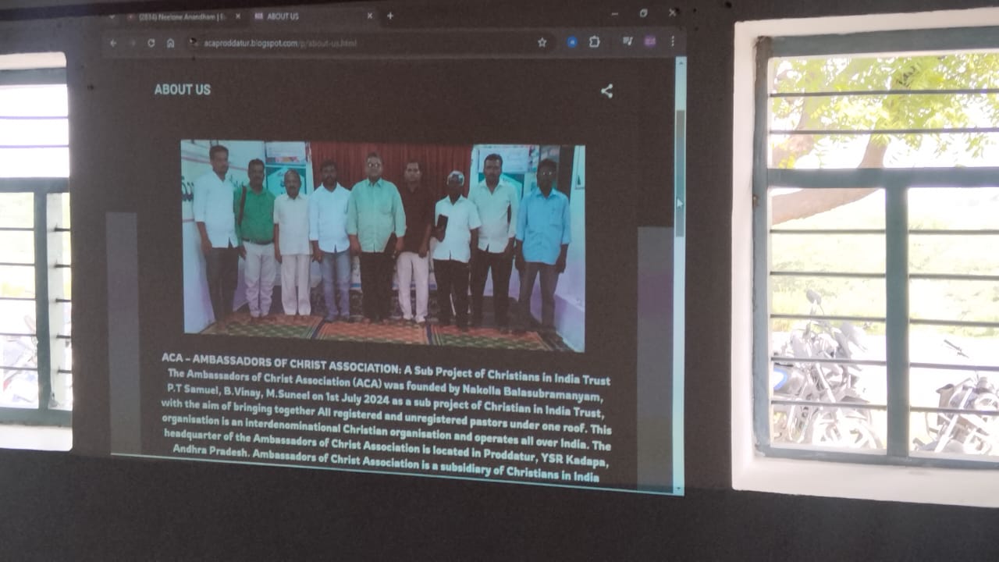The image size is (999, 562).
Task: Go to the browser home page
Action: pos(170,43)
